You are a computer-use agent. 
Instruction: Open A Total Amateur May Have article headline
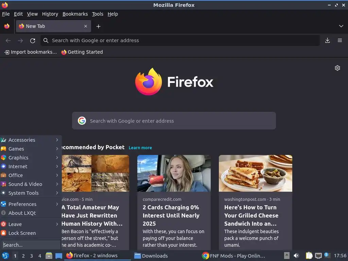click(92, 215)
